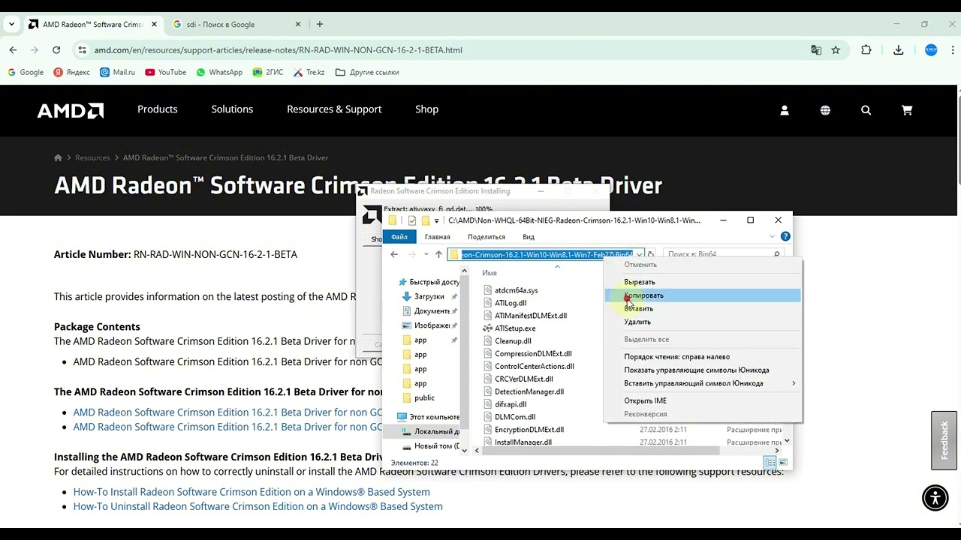Image resolution: width=961 pixels, height=540 pixels.
Task: Expand Unicode control character submenu arrow
Action: [794, 383]
